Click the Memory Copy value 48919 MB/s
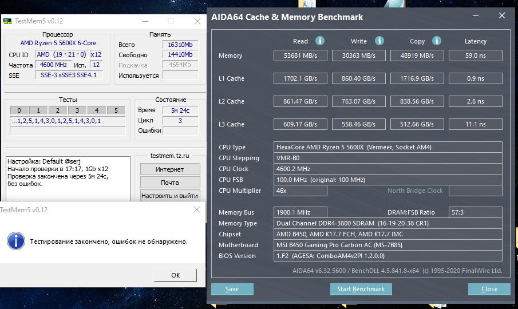Image resolution: width=518 pixels, height=309 pixels. pos(417,56)
